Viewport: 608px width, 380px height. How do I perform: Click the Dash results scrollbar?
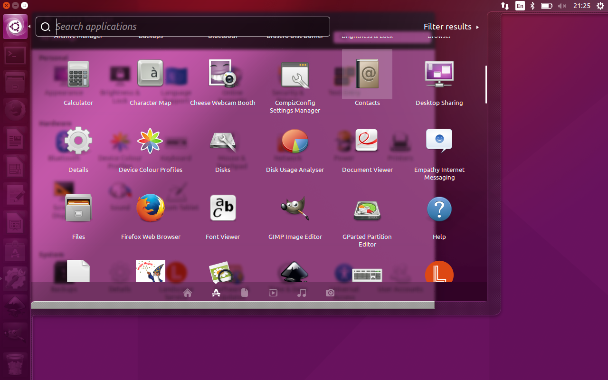486,85
